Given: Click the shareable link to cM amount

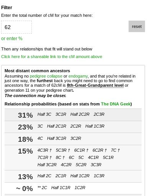Looking at the screenshot, I should [52, 57].
